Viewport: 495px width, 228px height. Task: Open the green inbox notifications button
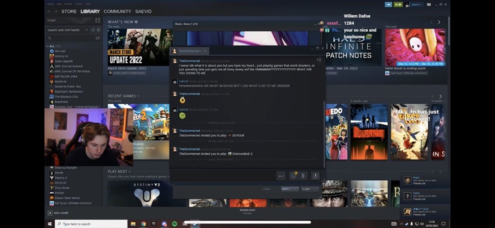pyautogui.click(x=398, y=4)
